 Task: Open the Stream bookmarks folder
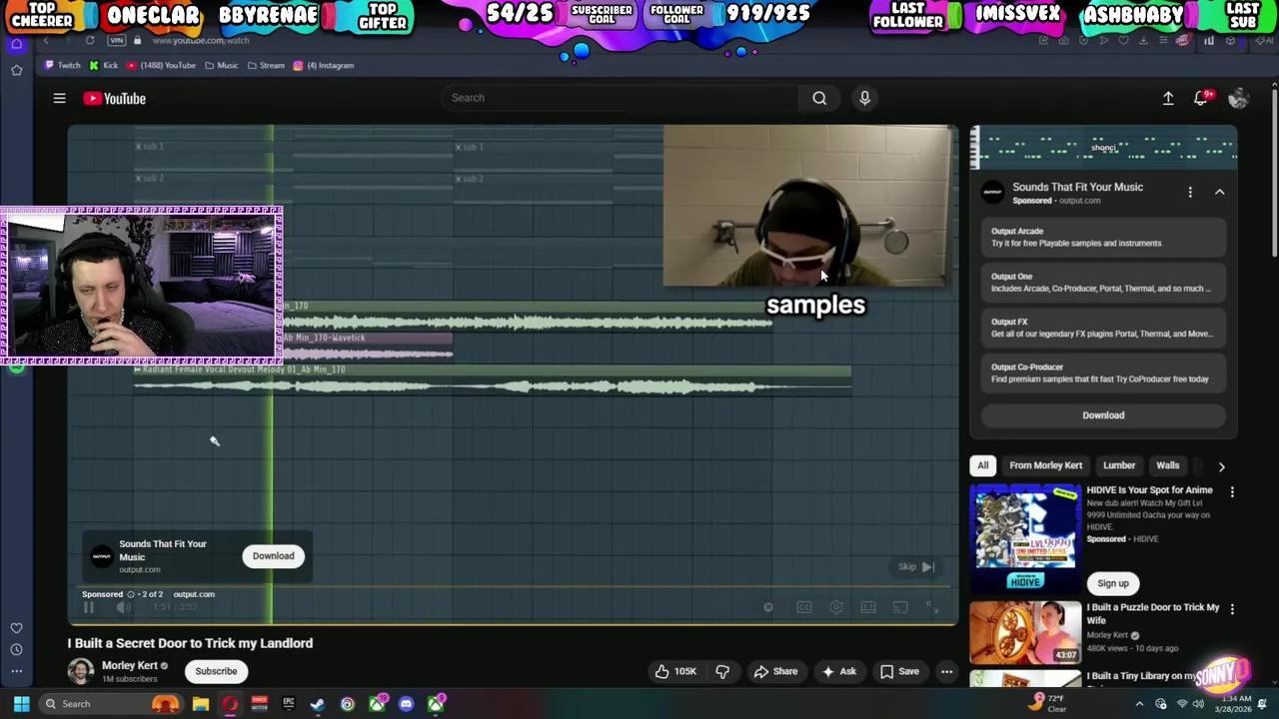(x=266, y=65)
